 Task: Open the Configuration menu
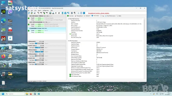pyautogui.click(x=46, y=11)
